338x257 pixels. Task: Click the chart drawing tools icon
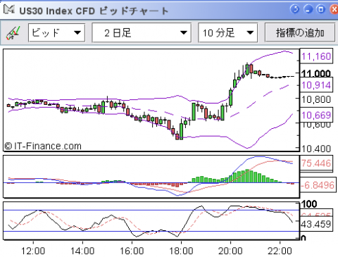pos(13,33)
